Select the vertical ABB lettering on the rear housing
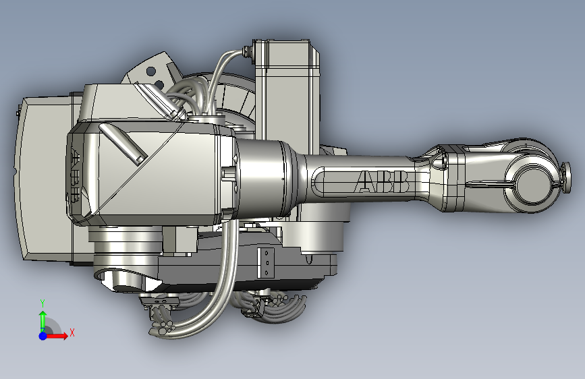The image size is (585, 379). click(74, 175)
